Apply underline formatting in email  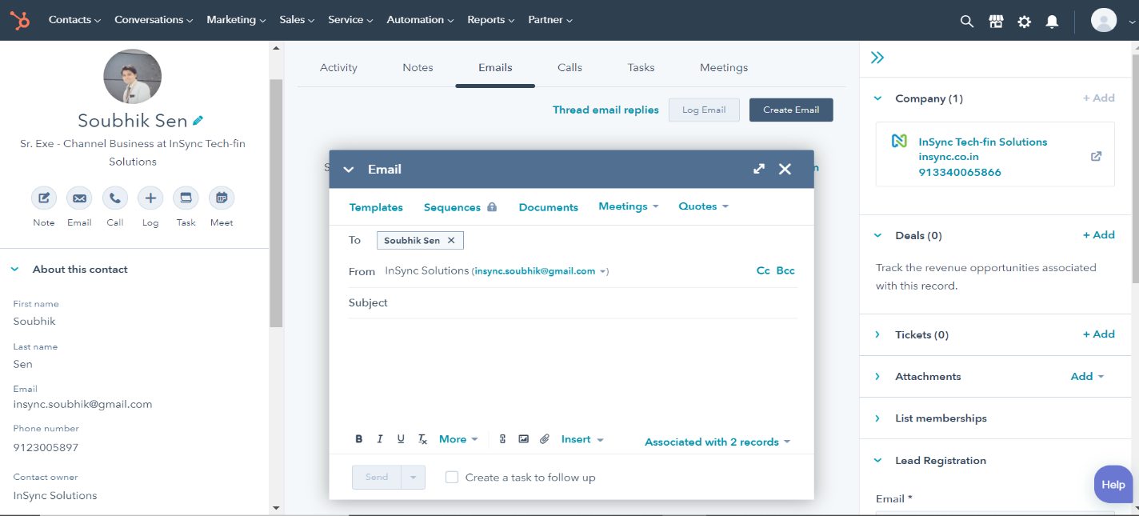[x=401, y=439]
